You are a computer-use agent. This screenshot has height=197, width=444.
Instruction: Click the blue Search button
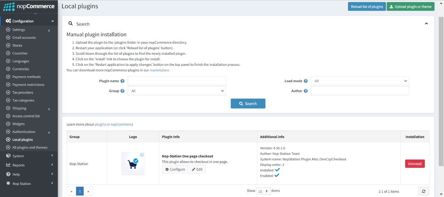tap(248, 104)
